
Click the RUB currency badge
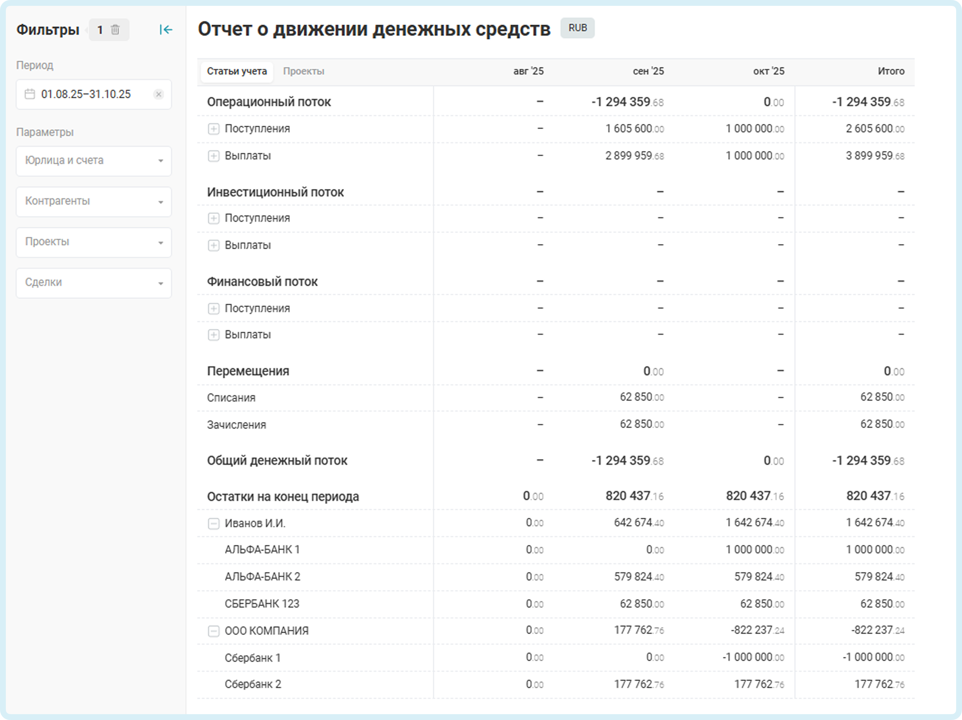[577, 28]
